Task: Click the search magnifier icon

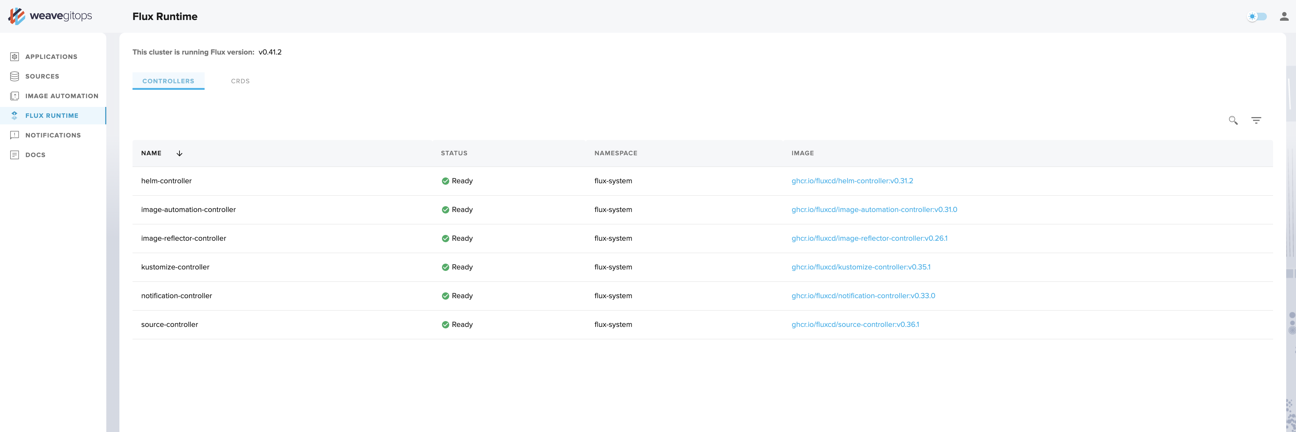Action: (1233, 121)
